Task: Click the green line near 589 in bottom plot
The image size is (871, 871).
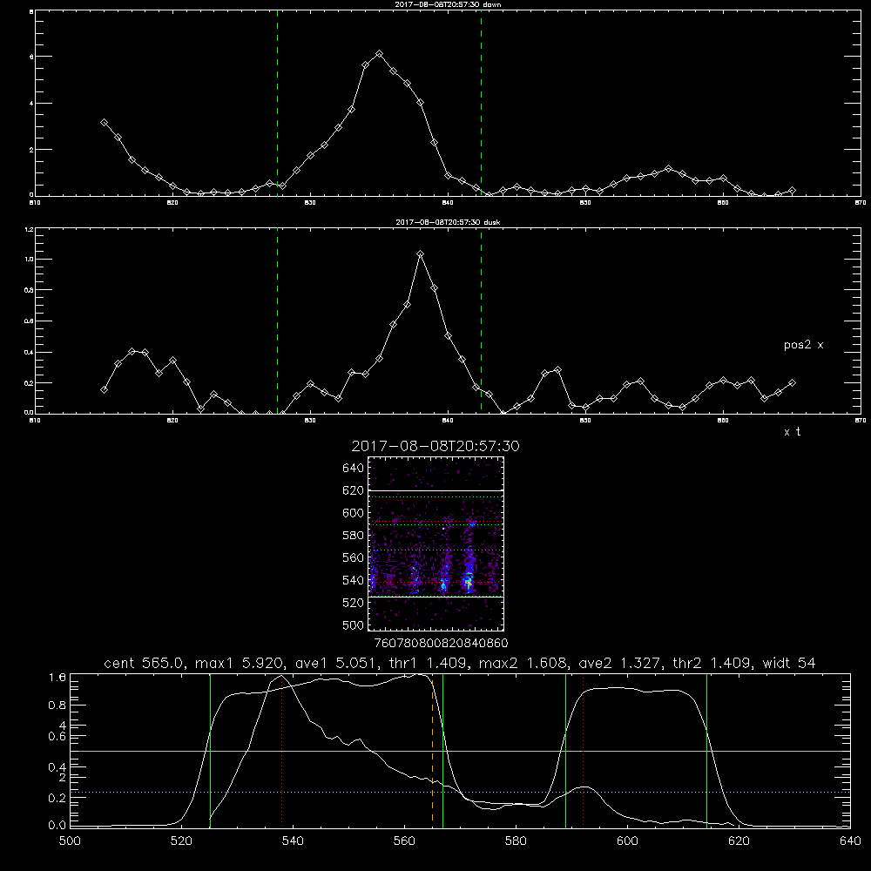Action: pos(565,751)
